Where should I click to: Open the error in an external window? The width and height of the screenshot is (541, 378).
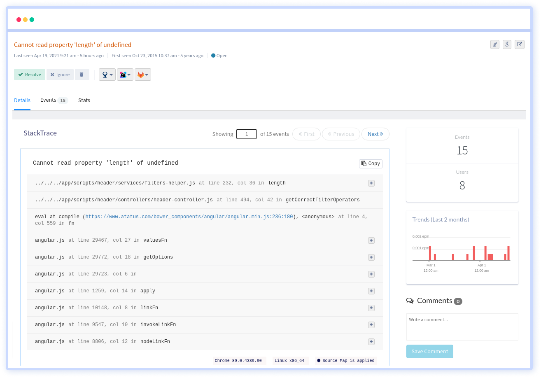pyautogui.click(x=519, y=44)
